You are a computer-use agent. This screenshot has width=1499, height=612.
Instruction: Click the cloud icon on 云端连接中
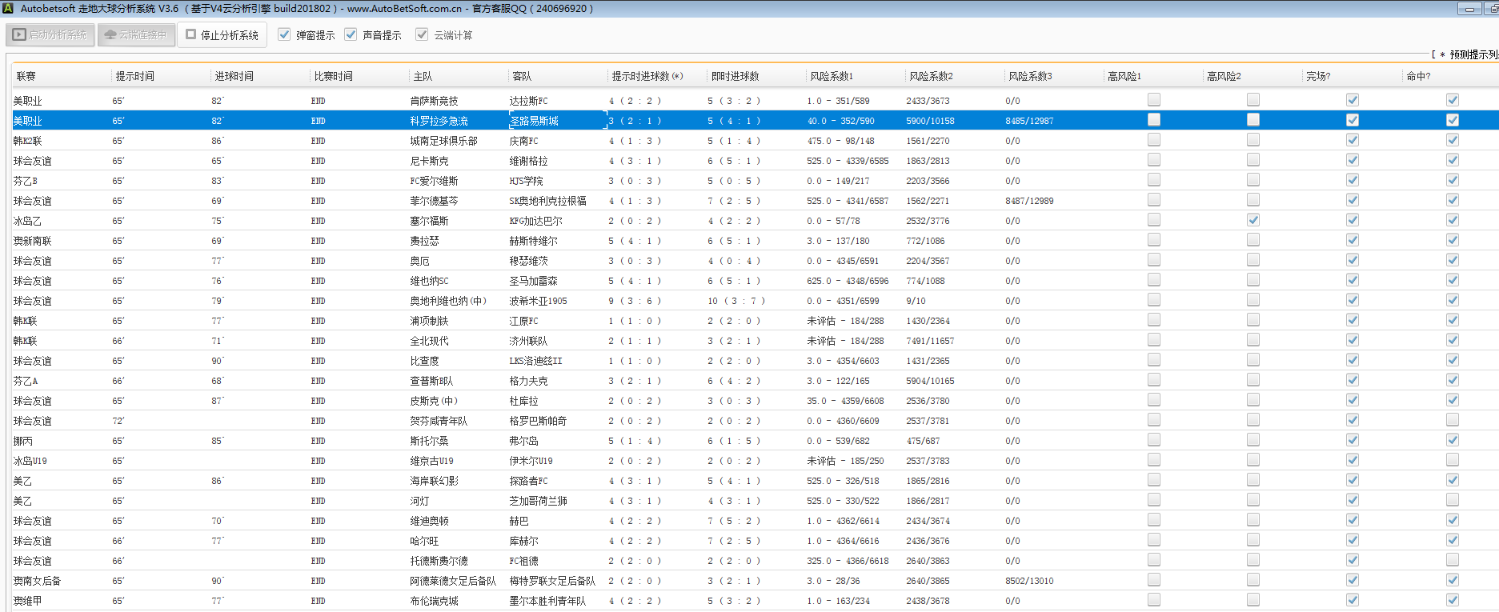pos(110,35)
